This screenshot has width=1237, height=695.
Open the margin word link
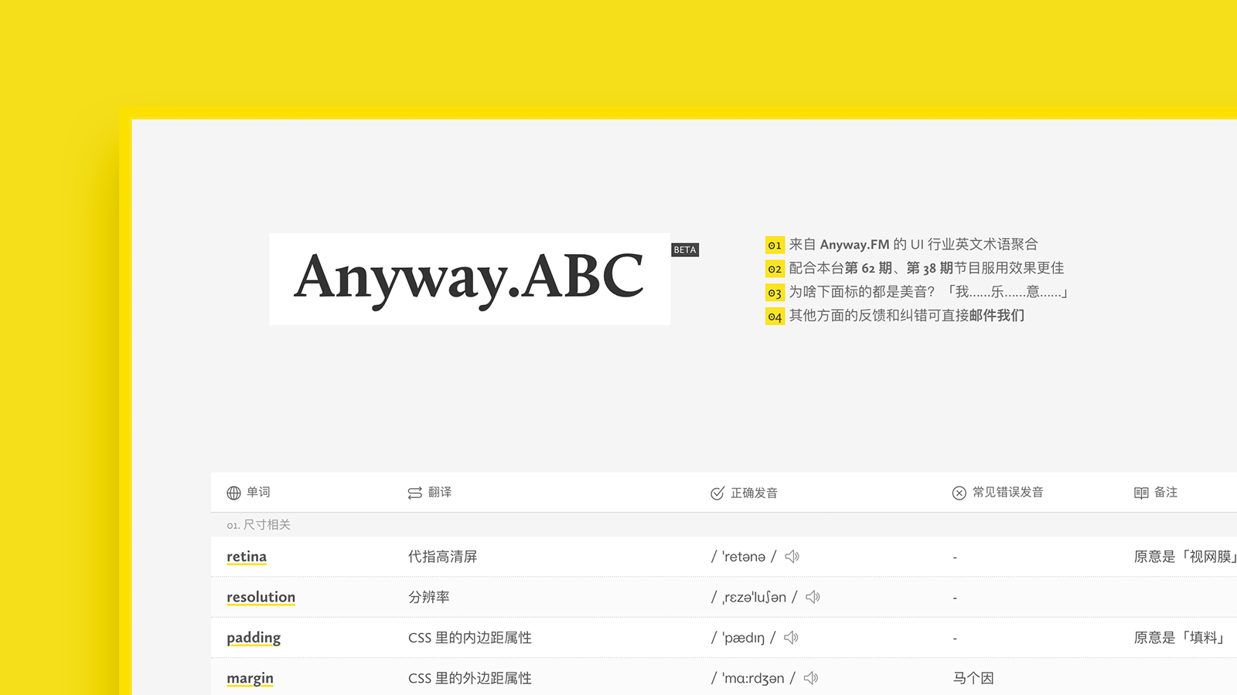(x=250, y=678)
